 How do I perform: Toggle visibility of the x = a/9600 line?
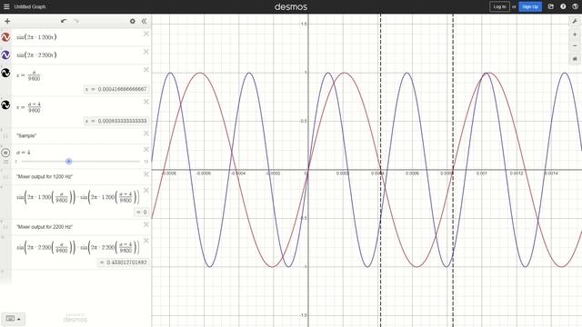5,73
